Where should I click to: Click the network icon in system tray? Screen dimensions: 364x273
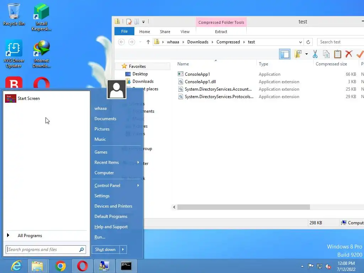320,266
